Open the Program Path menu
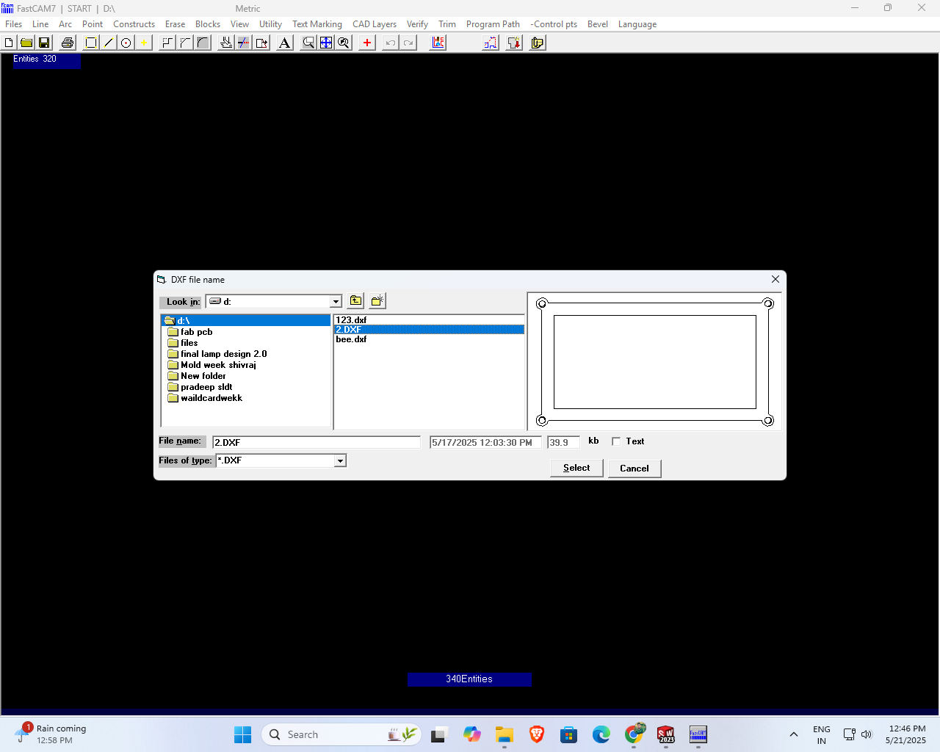940x752 pixels. (x=493, y=24)
